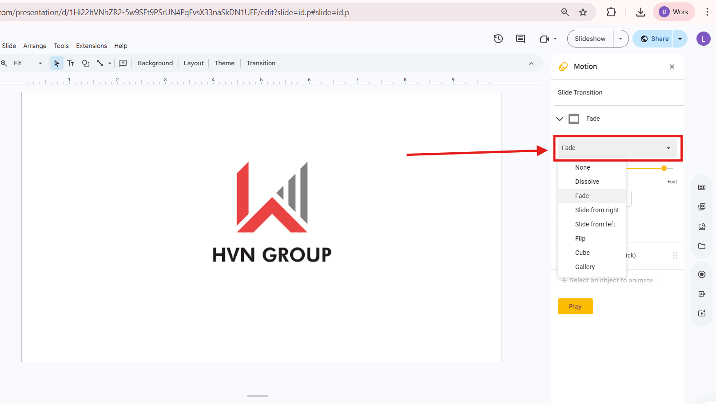Open the highlighted Fade transition dropdown
The image size is (716, 404).
tap(617, 148)
